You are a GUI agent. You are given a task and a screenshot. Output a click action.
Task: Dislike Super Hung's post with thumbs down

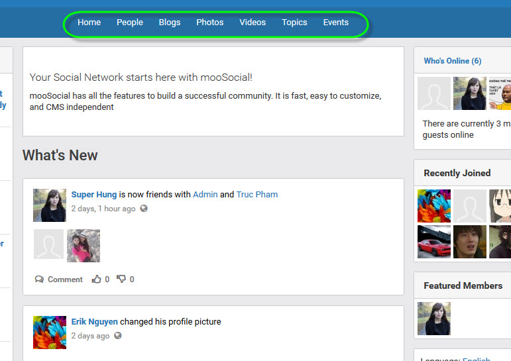pos(121,280)
